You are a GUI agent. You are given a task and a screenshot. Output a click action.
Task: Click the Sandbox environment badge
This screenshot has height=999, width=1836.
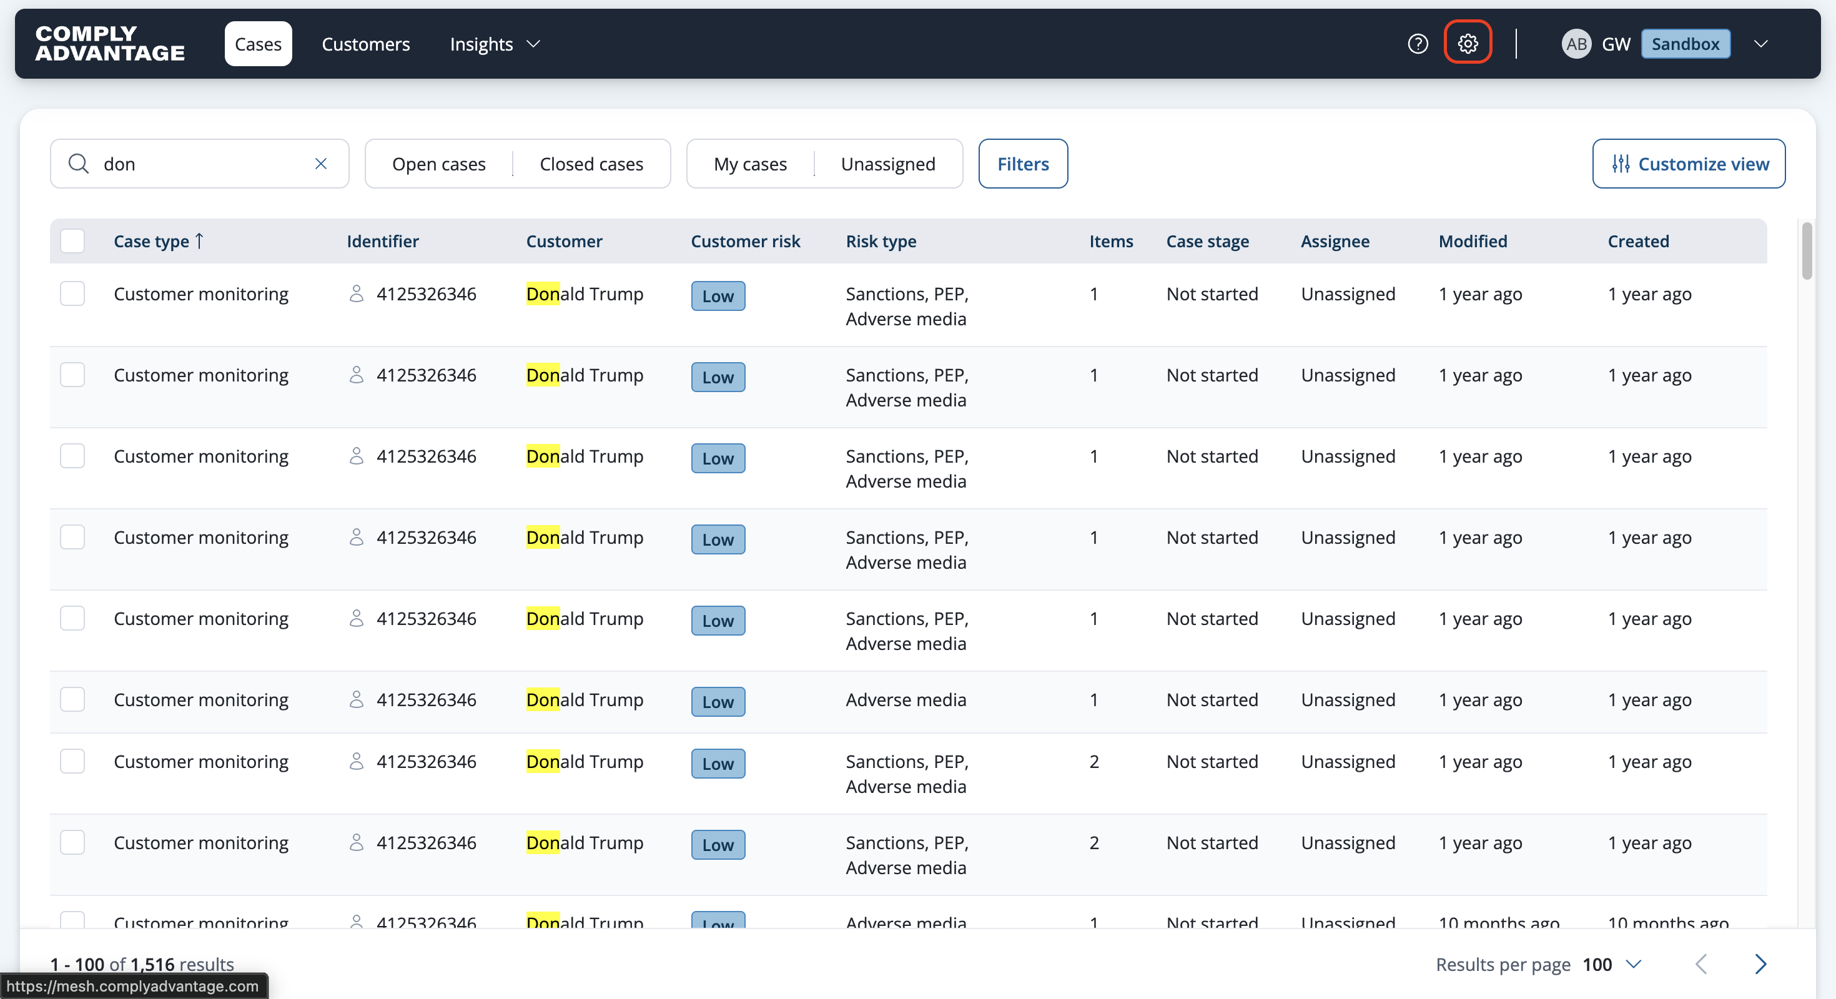(1685, 44)
